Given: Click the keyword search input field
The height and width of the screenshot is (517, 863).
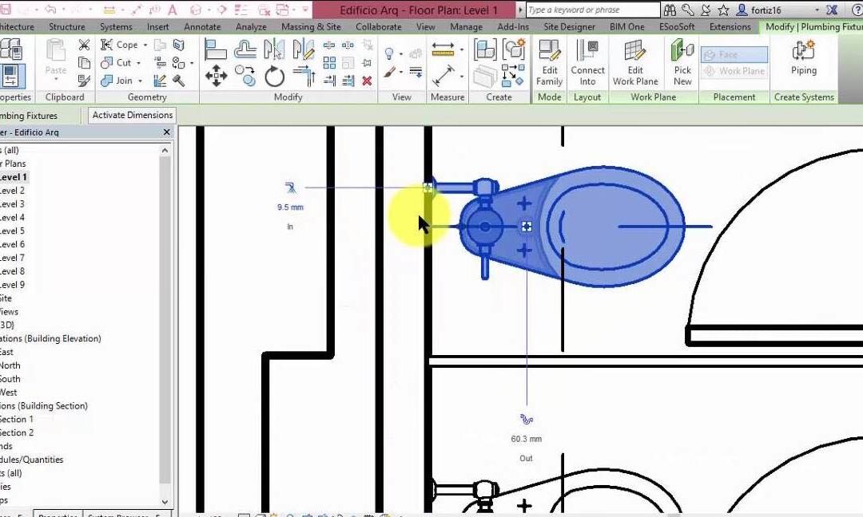Looking at the screenshot, I should [x=592, y=10].
